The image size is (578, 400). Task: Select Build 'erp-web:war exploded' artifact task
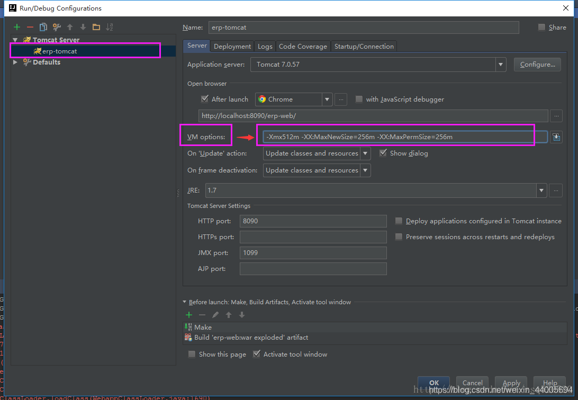coord(375,338)
